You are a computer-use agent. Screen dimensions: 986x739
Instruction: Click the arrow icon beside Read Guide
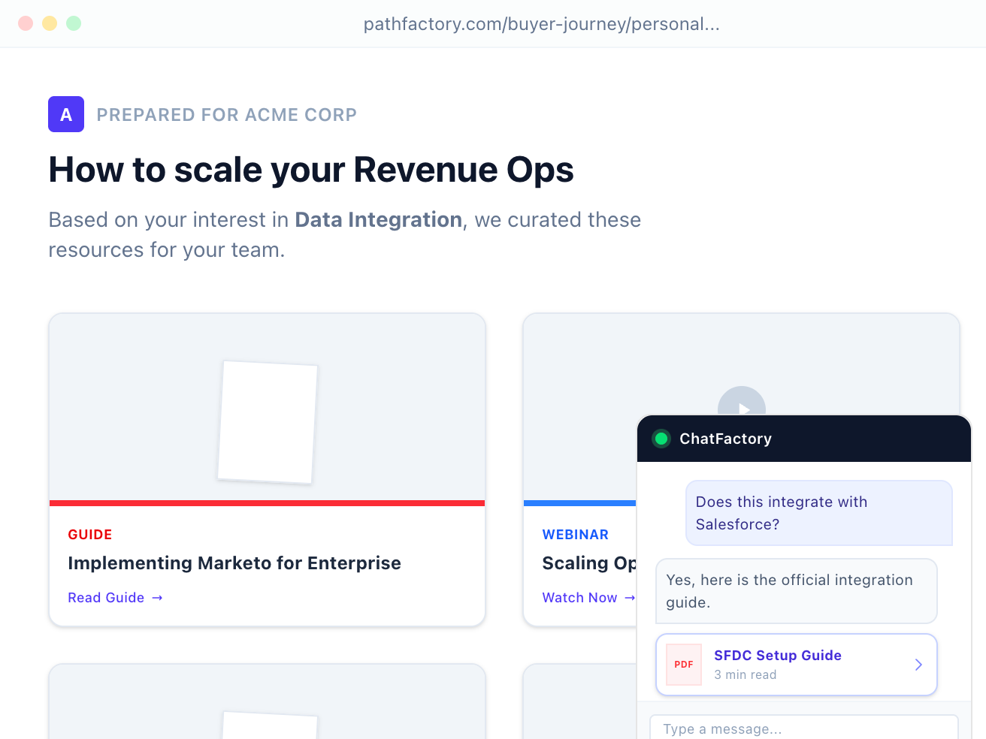click(x=157, y=597)
